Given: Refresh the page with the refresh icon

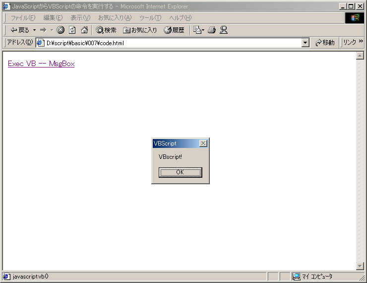Looking at the screenshot, I should 72,30.
